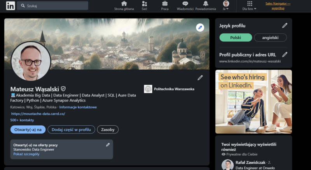
Task: Edit public profile URL pencil icon
Action: pos(285,54)
